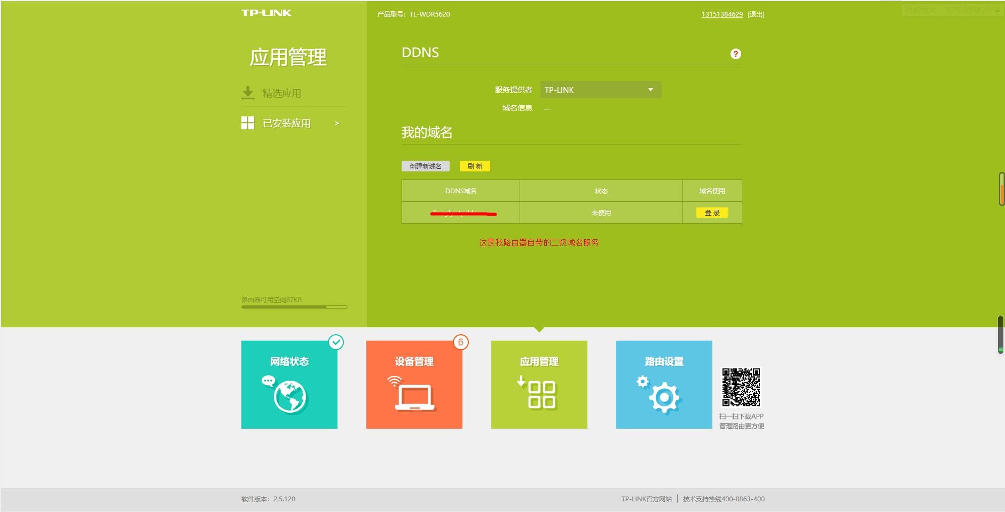Open the 网络状态 globe tile
Viewport: 1005px width, 512px height.
(x=289, y=384)
